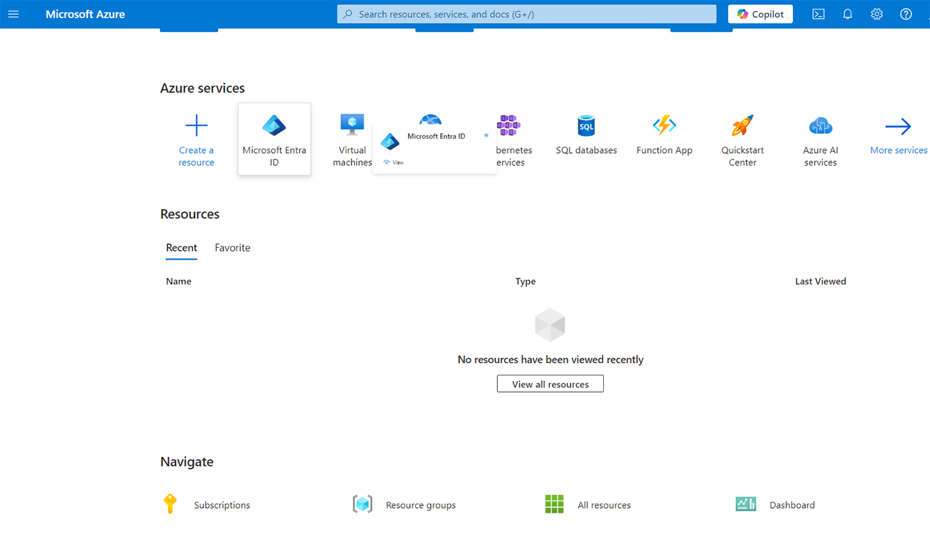Click the All resources text link
The height and width of the screenshot is (552, 930).
[x=604, y=506]
